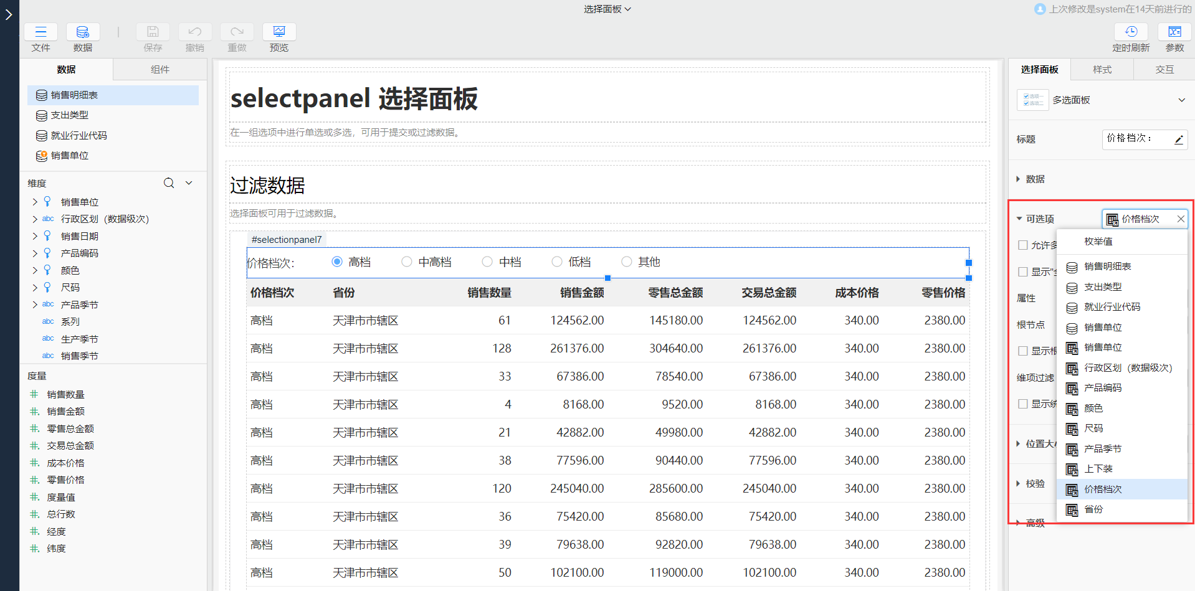The width and height of the screenshot is (1195, 591).
Task: Select the 低档 radio option
Action: point(557,262)
